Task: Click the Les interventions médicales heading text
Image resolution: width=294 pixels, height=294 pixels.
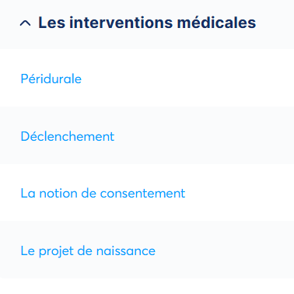Action: (x=147, y=23)
